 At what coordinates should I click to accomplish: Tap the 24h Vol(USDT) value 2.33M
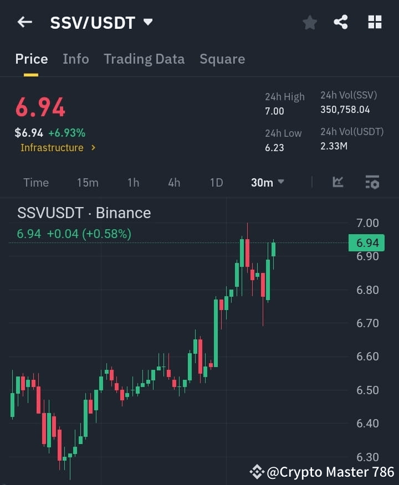pos(334,146)
